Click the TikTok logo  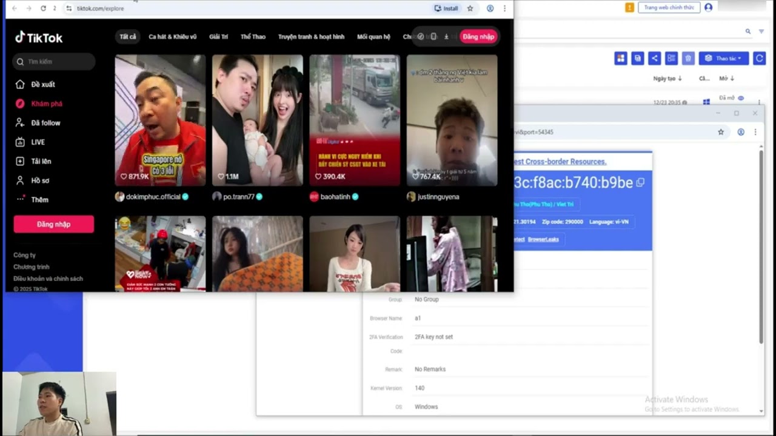coord(39,38)
